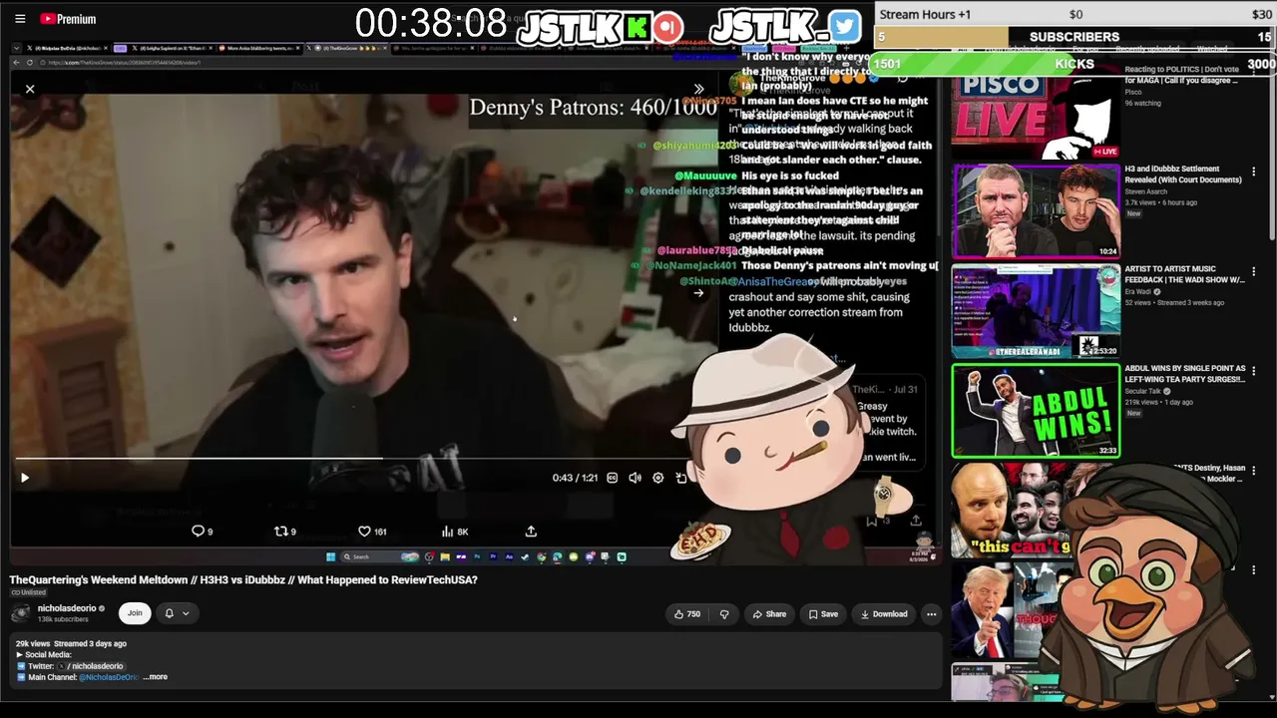Go back using the browser back arrow
The height and width of the screenshot is (718, 1277).
(16, 63)
